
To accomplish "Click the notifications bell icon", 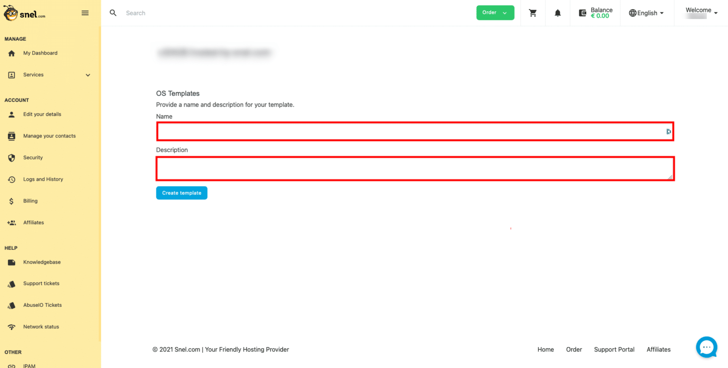I will [x=558, y=13].
